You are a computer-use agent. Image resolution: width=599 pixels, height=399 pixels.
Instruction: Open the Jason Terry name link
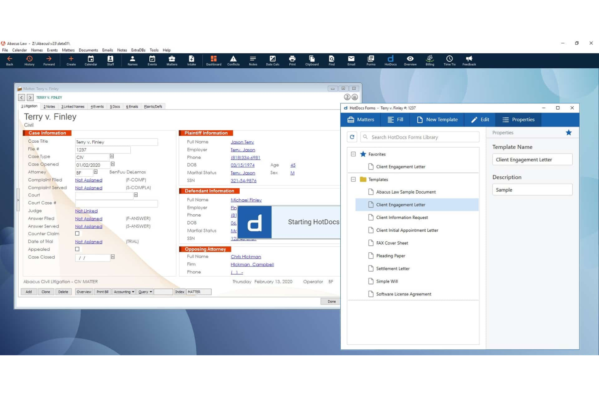tap(242, 142)
